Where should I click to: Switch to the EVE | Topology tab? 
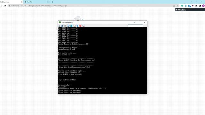[11, 2]
